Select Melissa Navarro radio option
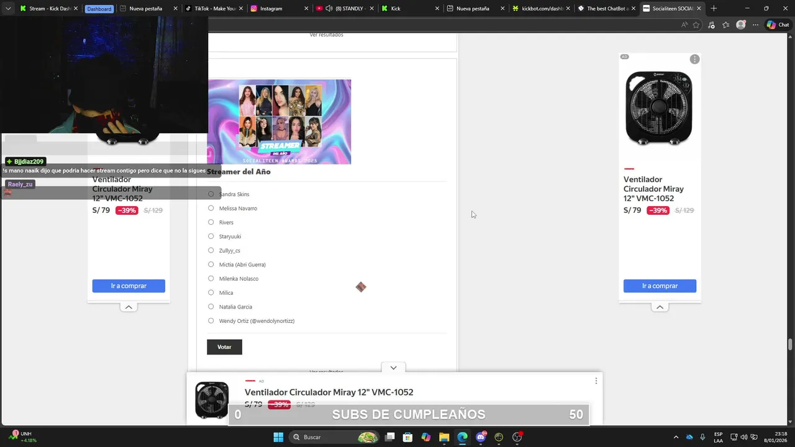795x447 pixels. point(211,208)
